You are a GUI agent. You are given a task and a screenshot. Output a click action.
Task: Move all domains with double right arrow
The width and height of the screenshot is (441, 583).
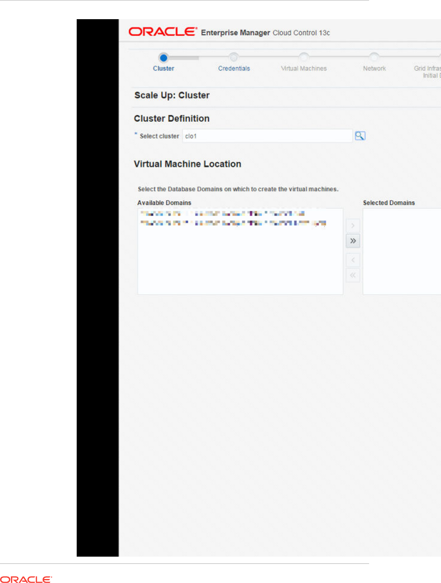(x=353, y=241)
